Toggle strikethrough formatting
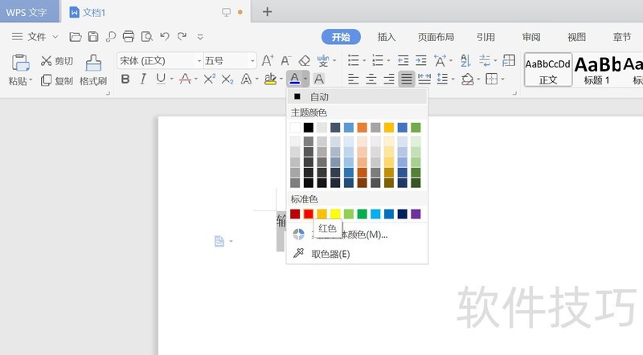 185,79
